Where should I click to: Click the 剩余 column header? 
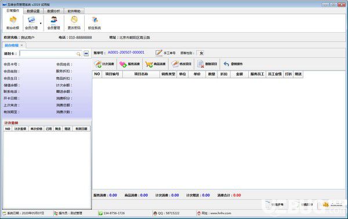58,129
